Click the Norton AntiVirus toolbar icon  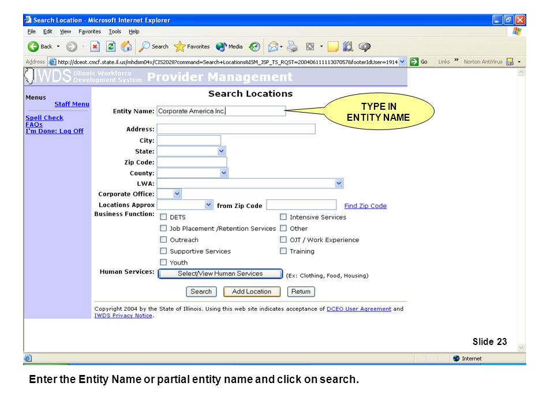click(x=510, y=62)
